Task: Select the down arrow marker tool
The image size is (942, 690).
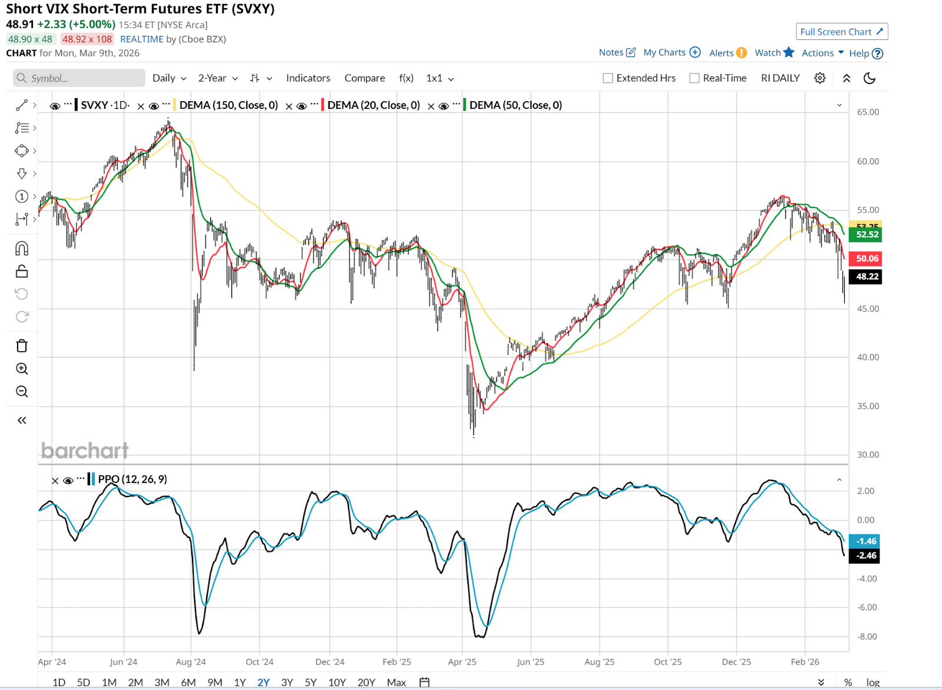Action: click(x=22, y=174)
